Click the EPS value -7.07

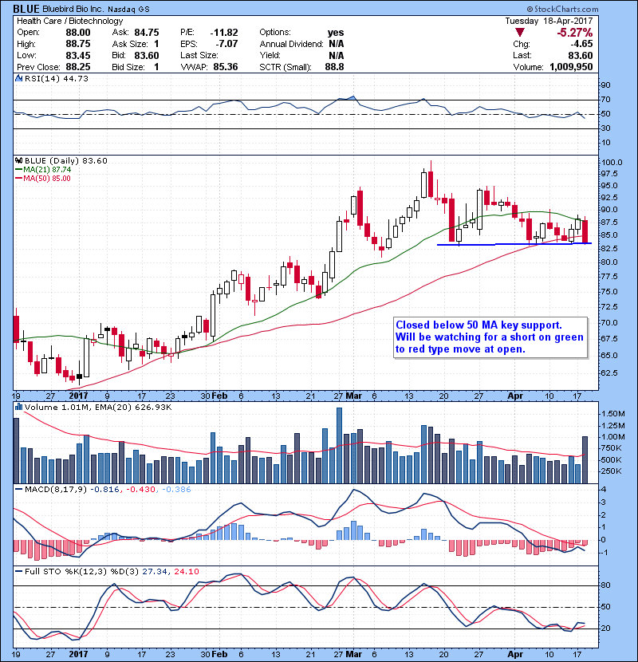pos(226,44)
